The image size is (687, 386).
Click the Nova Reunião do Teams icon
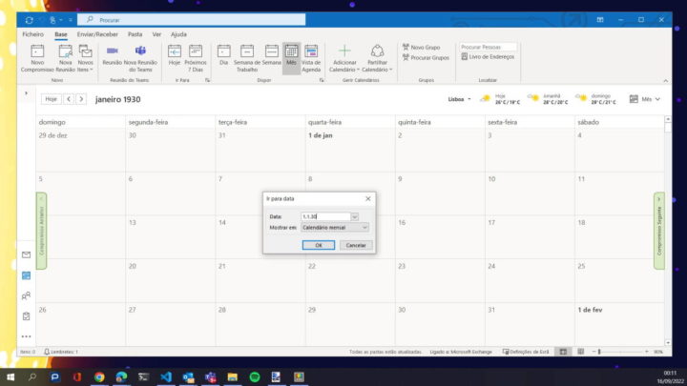141,51
